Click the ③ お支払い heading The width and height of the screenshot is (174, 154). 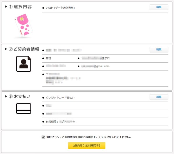coord(19,96)
